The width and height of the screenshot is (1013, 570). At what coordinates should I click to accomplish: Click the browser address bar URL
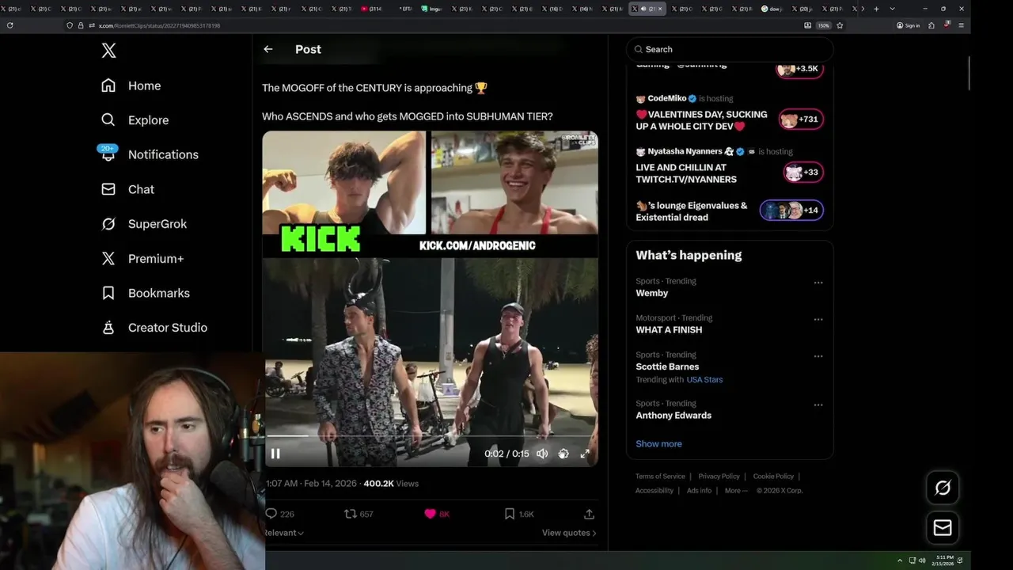click(159, 25)
